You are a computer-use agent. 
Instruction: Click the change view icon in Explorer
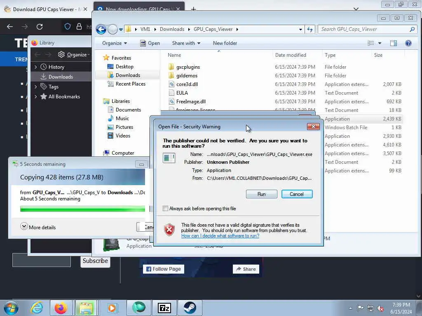(370, 43)
